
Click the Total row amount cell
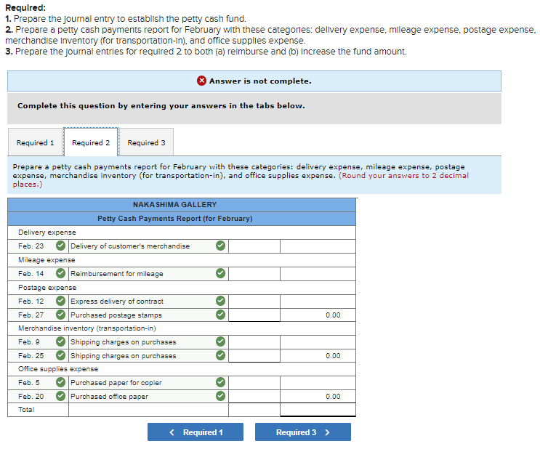click(318, 410)
